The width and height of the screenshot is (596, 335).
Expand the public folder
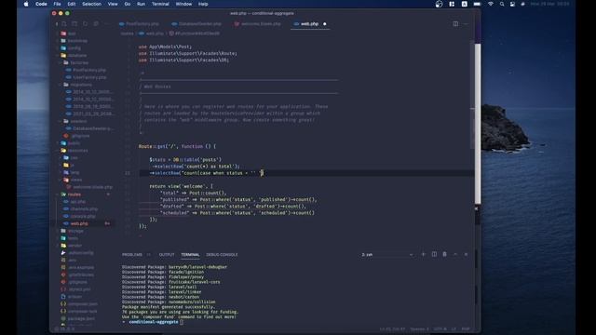74,143
